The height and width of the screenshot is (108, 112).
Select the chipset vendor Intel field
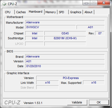click(x=34, y=33)
